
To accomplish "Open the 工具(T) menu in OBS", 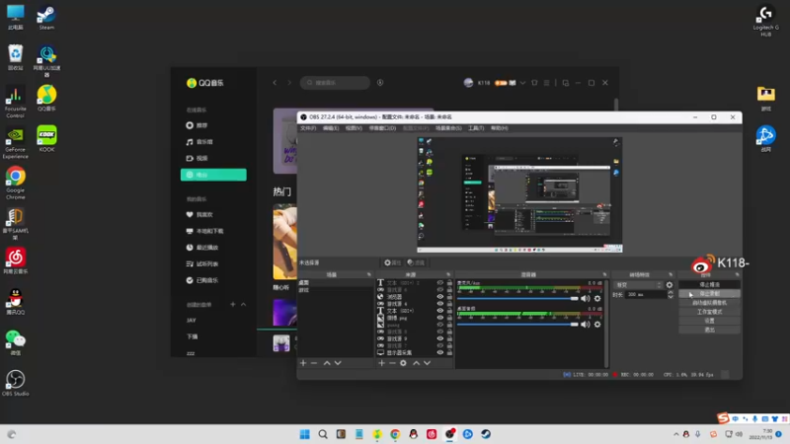I will pyautogui.click(x=476, y=128).
